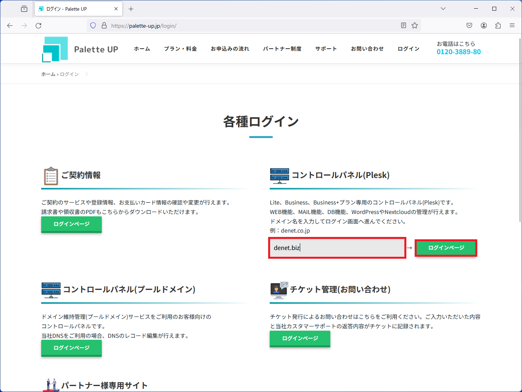Open the パートナー制度 menu item
This screenshot has width=522, height=392.
pos(282,49)
